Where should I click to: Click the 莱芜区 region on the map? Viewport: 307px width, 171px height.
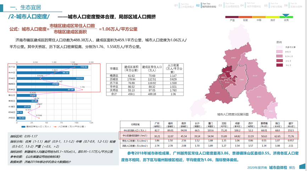[x=259, y=97]
